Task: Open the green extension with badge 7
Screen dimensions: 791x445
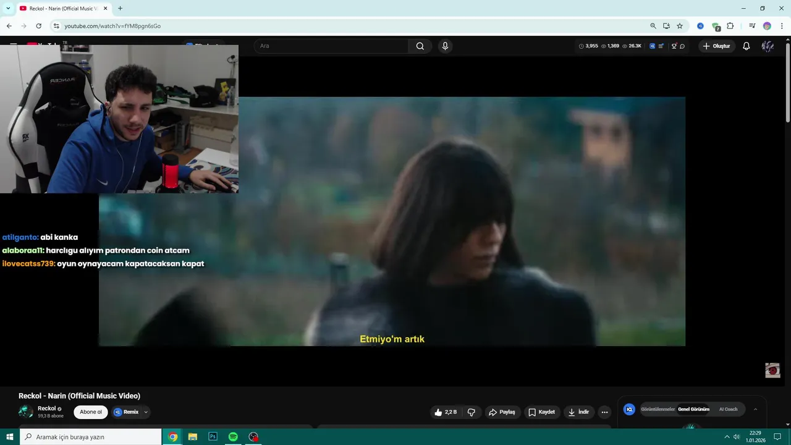Action: pyautogui.click(x=716, y=27)
